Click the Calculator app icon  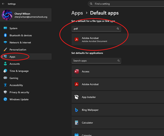(x=77, y=123)
